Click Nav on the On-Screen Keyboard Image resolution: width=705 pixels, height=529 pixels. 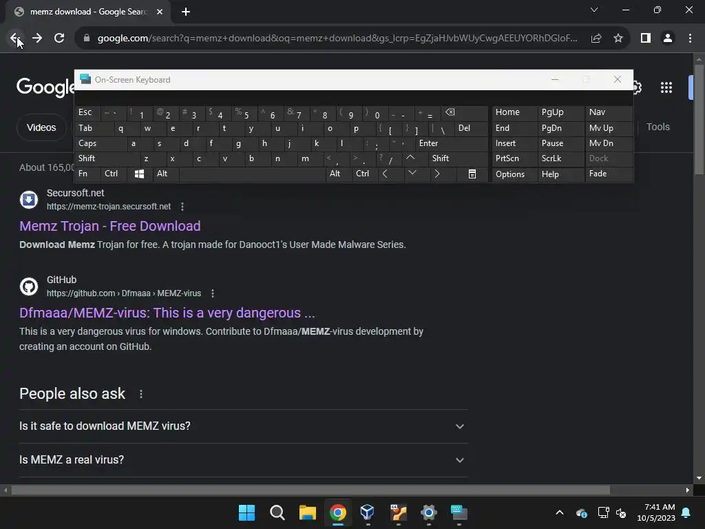609,112
